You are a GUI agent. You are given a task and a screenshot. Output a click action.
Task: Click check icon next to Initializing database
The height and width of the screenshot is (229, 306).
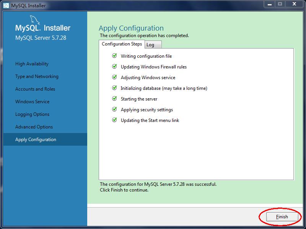click(114, 88)
